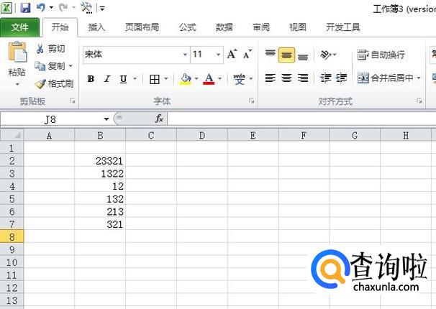Toggle the highlighted Middle Align icon
Viewport: 436px width, 309px height.
(x=286, y=55)
